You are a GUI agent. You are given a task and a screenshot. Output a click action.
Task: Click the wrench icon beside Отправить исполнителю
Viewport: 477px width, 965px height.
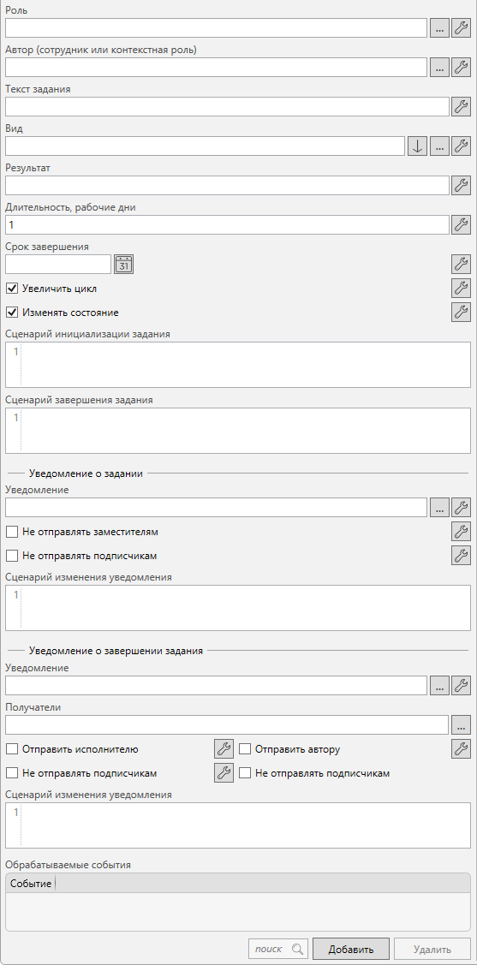point(224,749)
